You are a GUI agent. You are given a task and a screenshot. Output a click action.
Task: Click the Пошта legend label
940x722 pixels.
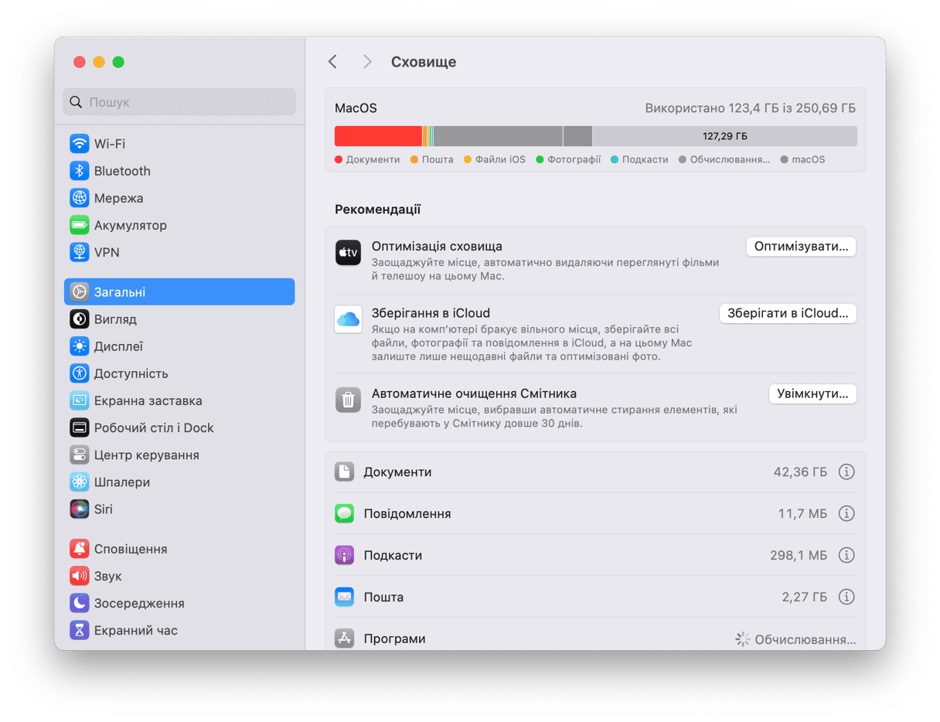pos(438,160)
